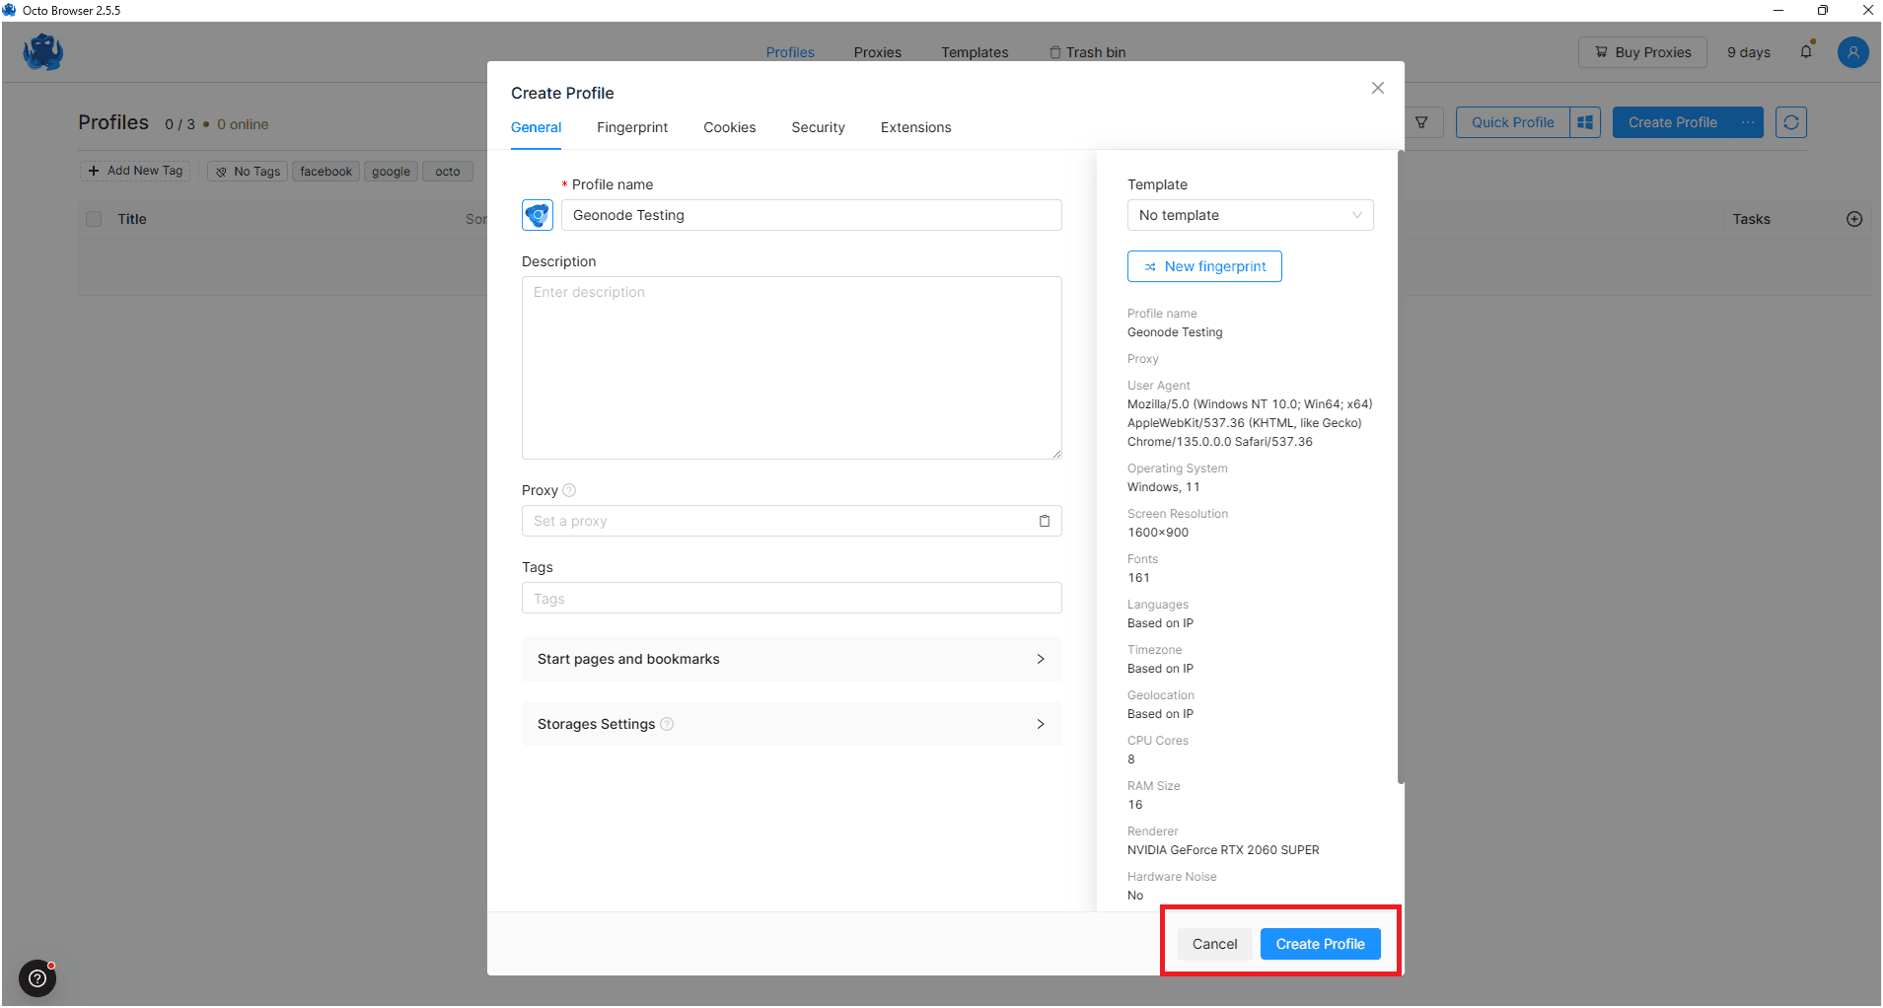Viewport: 1883px width, 1008px height.
Task: Click the clipboard icon in the Proxy field
Action: pyautogui.click(x=1045, y=521)
